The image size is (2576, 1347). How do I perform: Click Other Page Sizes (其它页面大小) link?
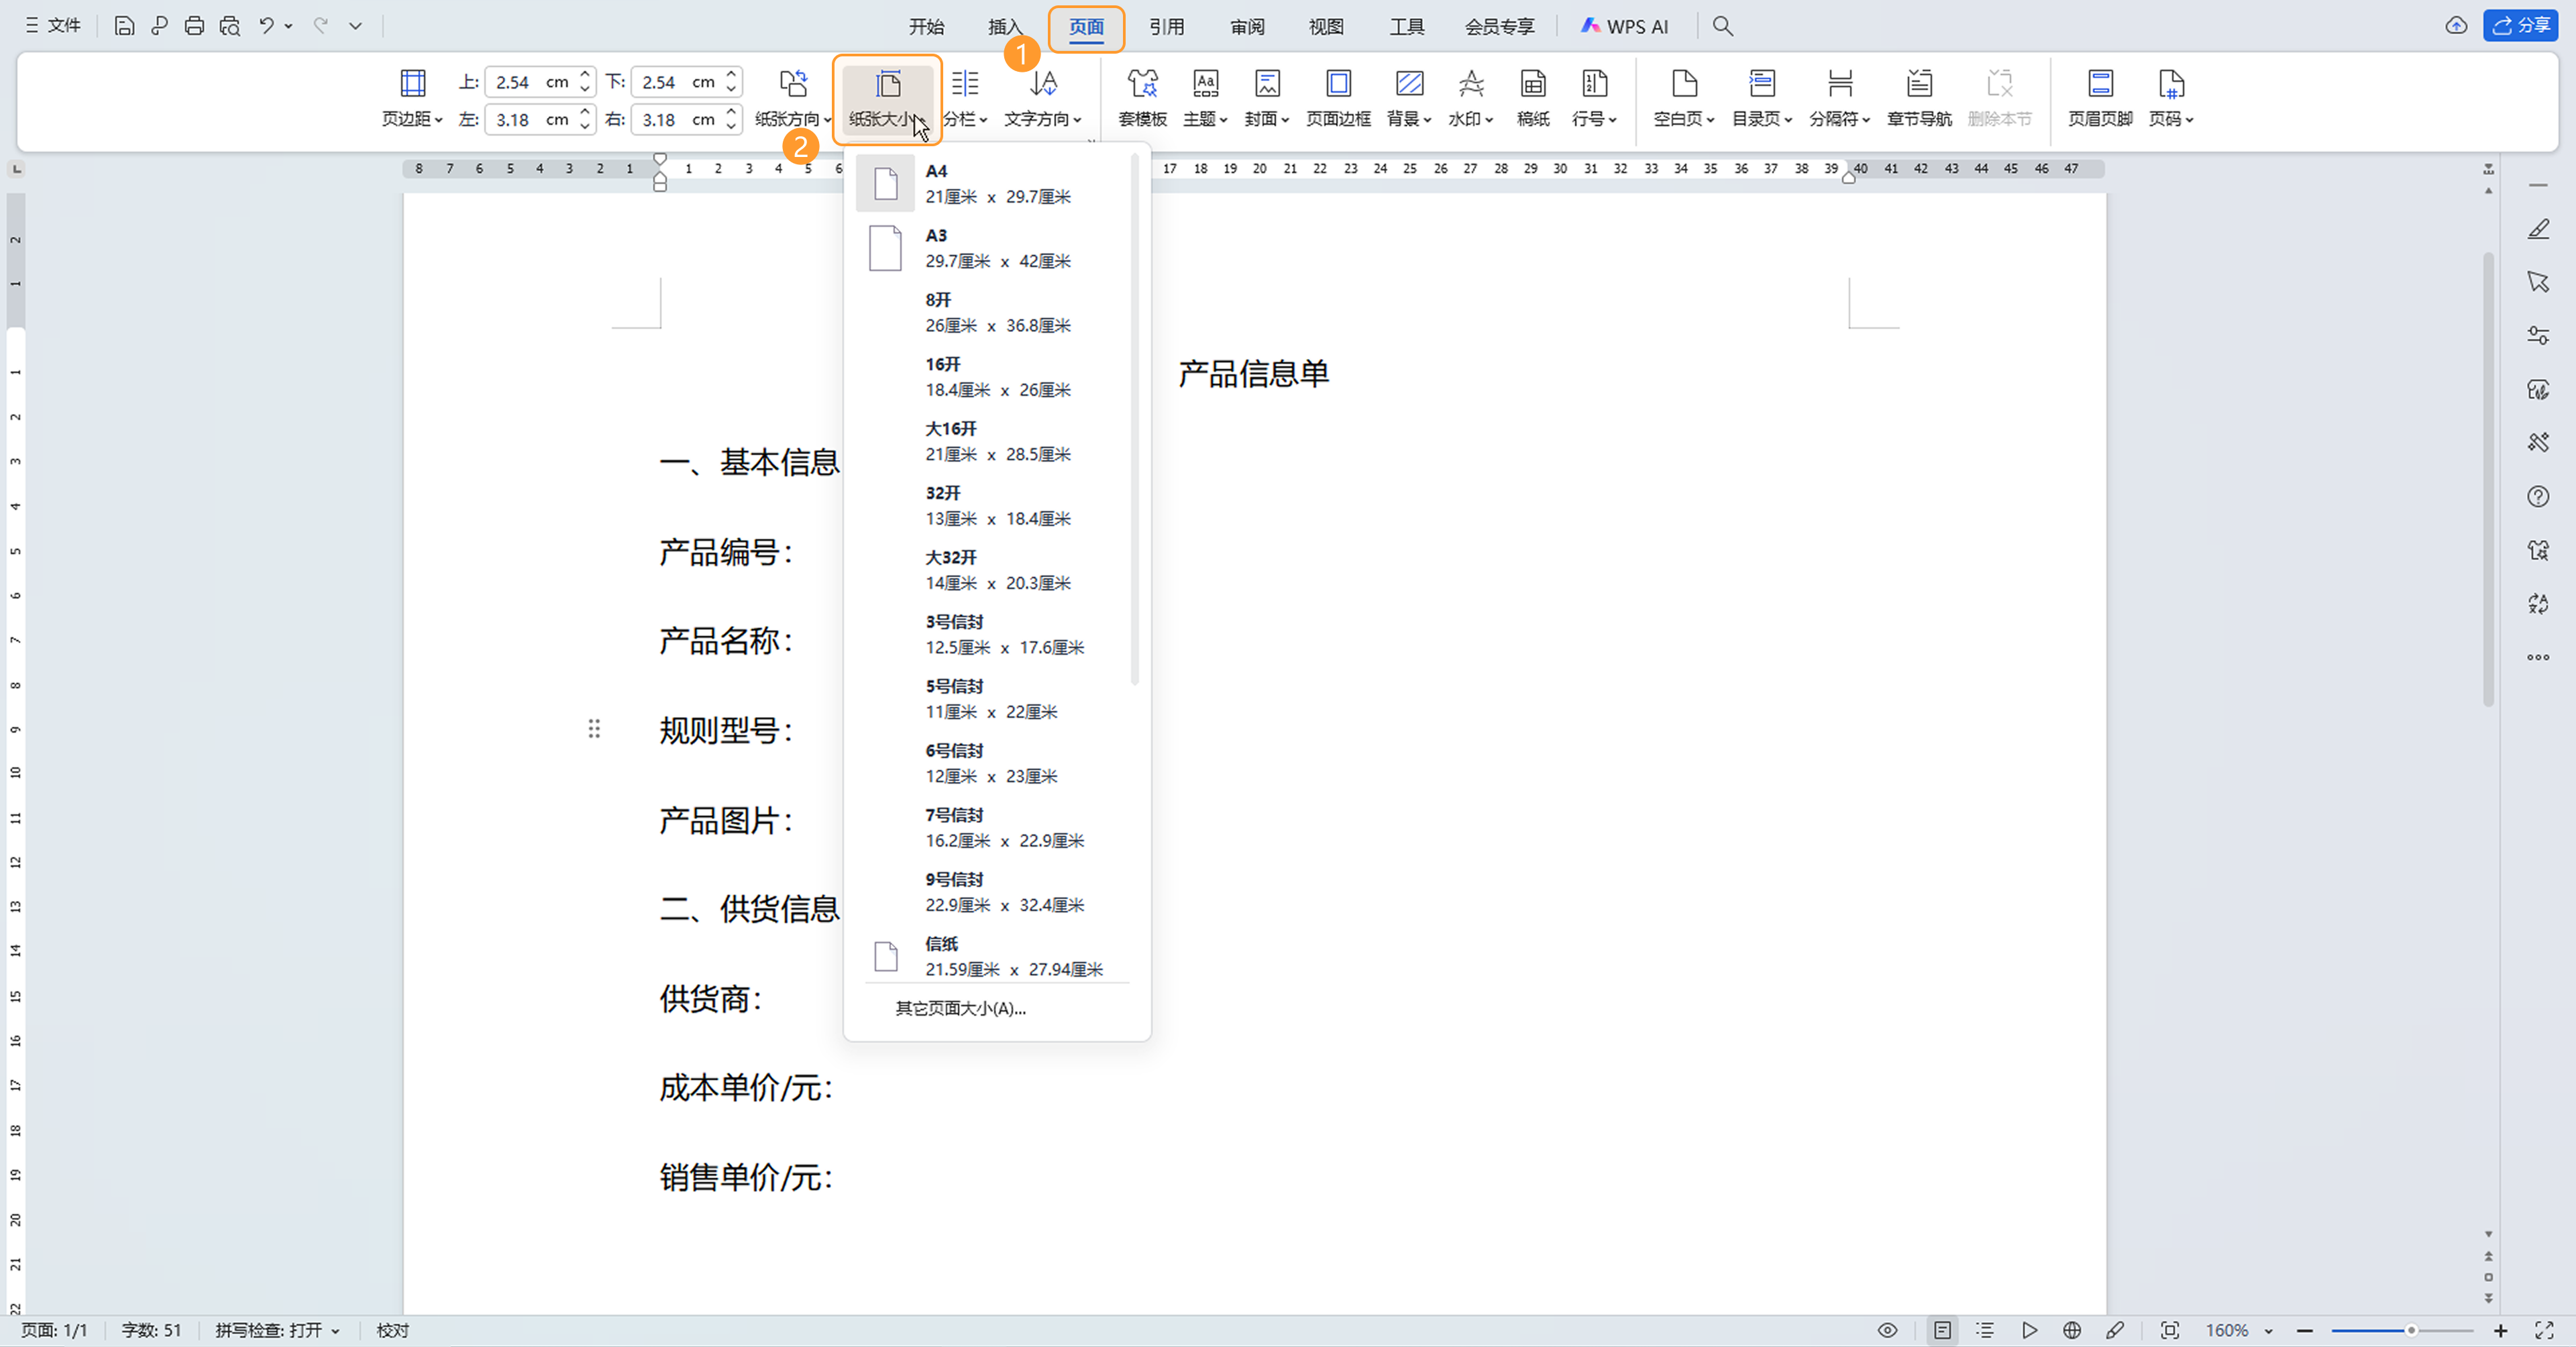(x=960, y=1008)
